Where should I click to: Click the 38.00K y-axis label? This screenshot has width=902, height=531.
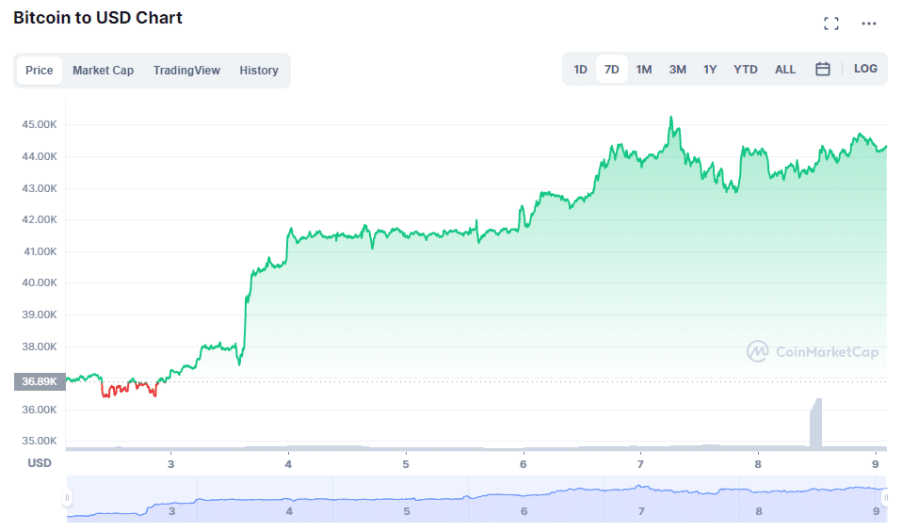pos(40,346)
